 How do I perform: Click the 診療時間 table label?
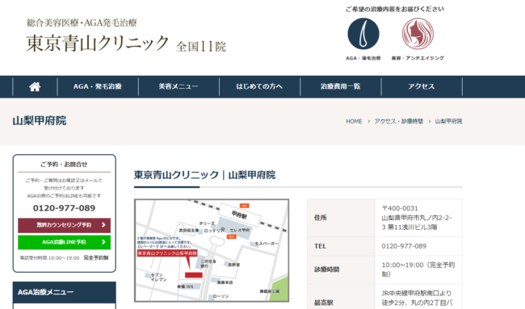[327, 269]
